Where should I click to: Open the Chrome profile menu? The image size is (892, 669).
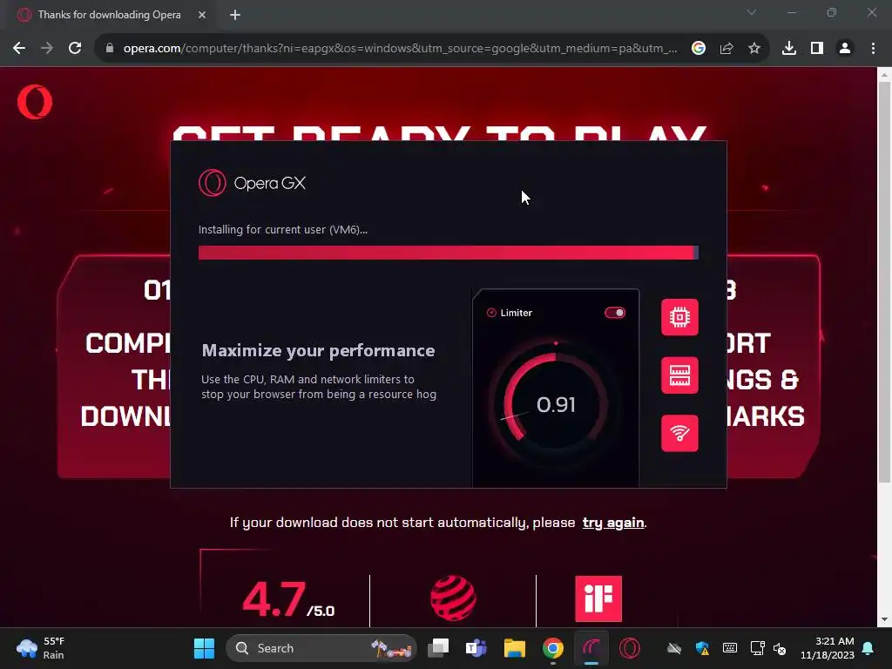pos(845,49)
